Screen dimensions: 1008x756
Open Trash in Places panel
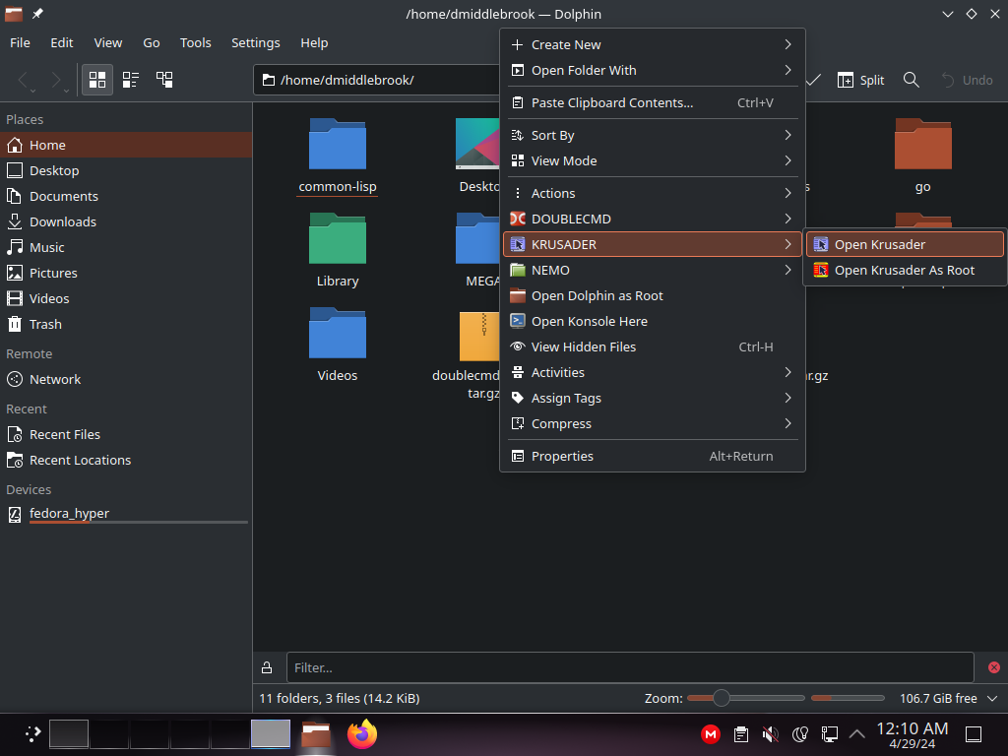[x=126, y=324]
